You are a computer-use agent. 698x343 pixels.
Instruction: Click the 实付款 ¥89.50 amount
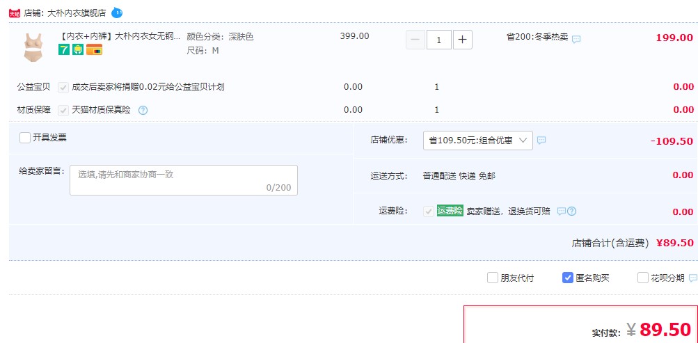pos(659,329)
